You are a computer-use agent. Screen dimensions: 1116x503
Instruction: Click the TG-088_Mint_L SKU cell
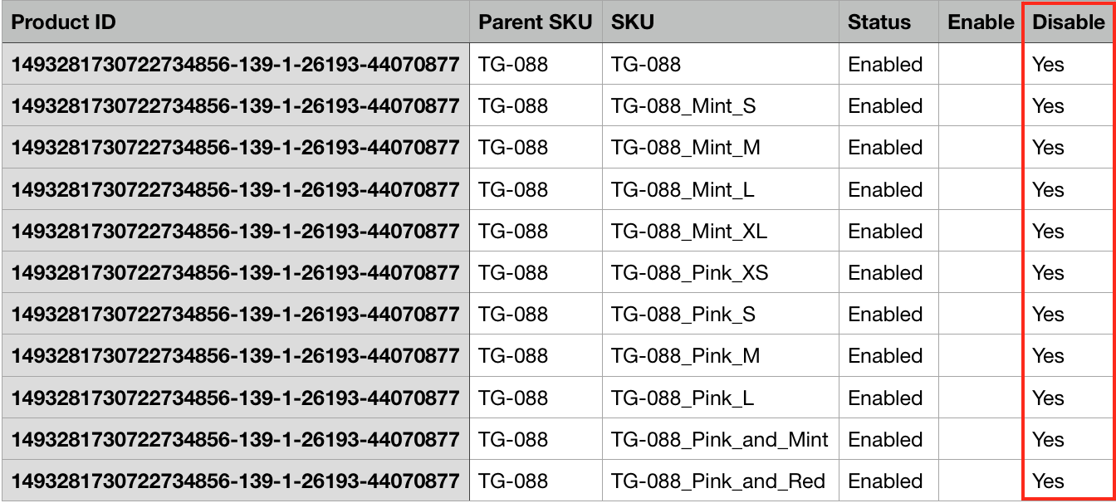click(x=683, y=190)
